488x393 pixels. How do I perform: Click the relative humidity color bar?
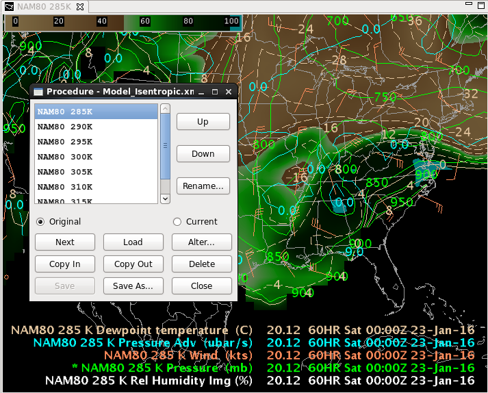click(x=123, y=23)
